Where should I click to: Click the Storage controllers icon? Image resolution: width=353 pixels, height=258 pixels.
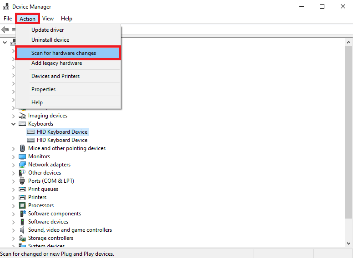[22, 238]
